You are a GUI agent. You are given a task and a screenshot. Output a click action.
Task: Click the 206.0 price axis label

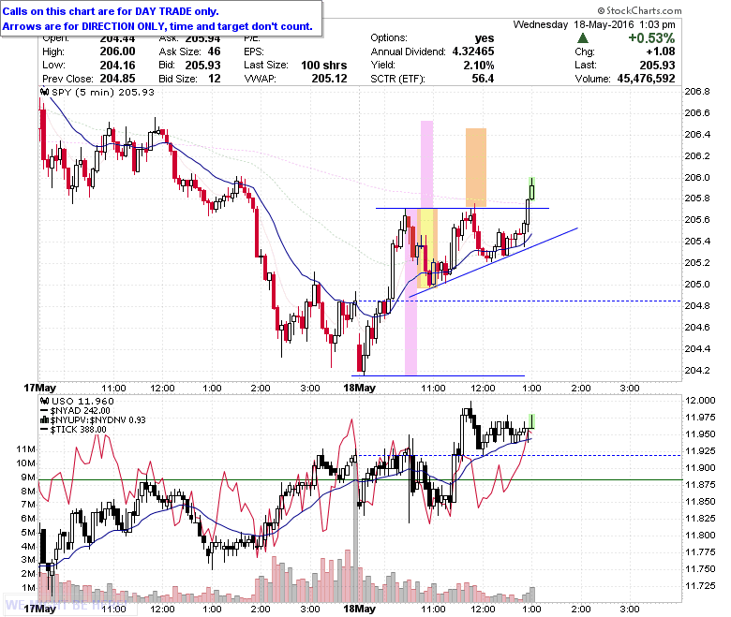tap(697, 177)
